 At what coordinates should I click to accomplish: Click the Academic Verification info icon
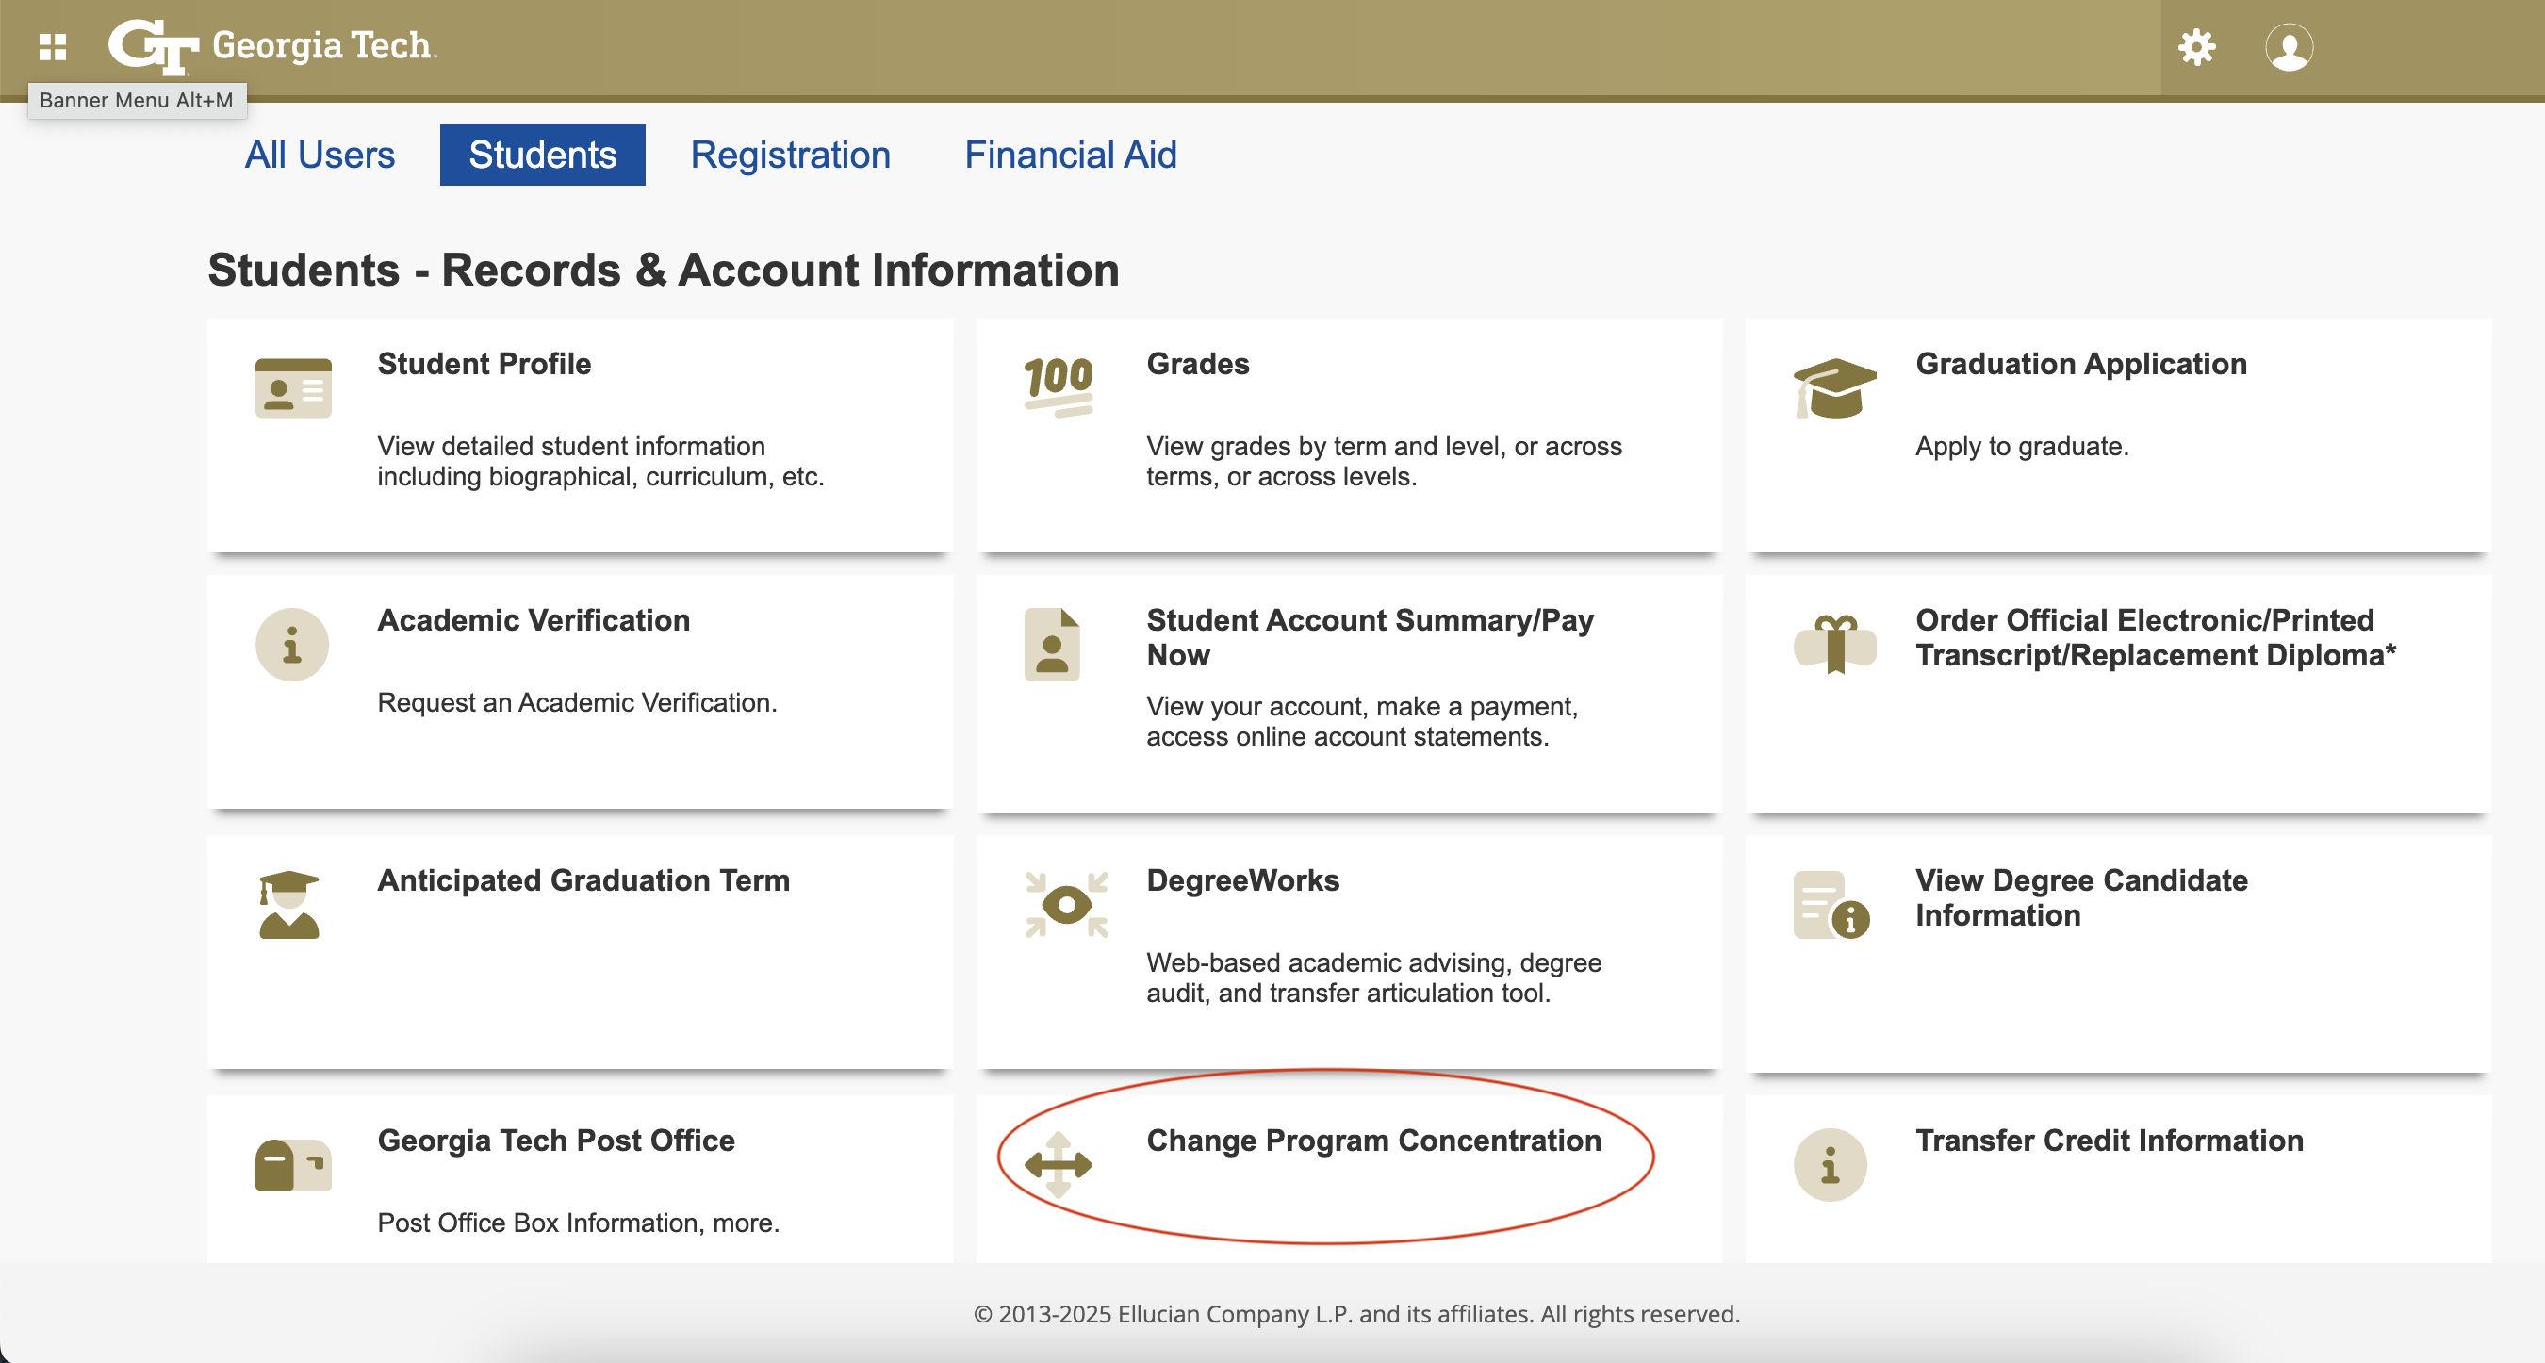[x=291, y=645]
